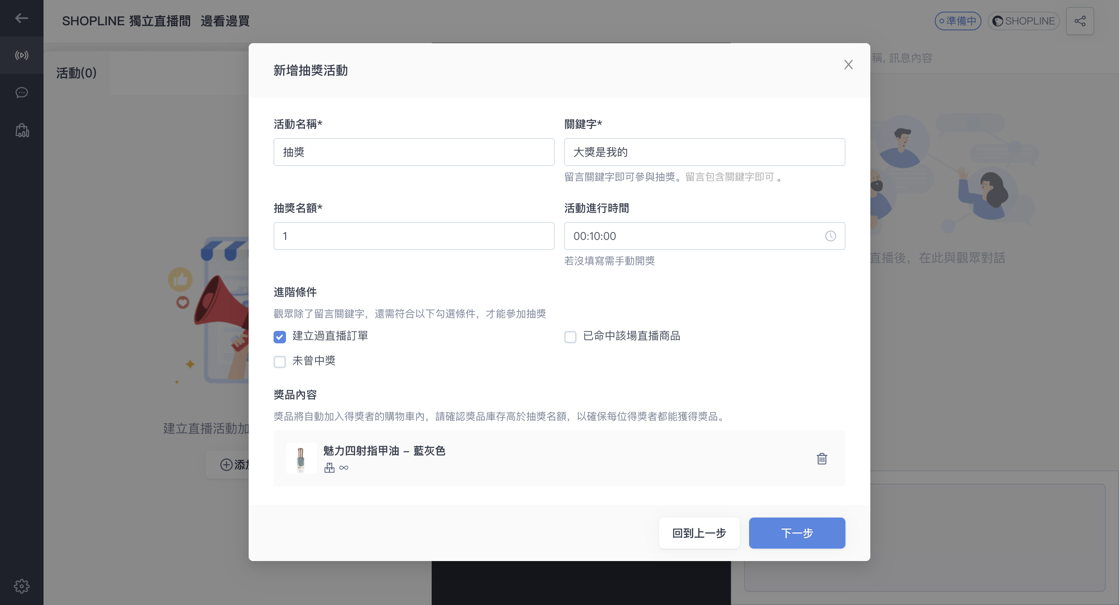Image resolution: width=1119 pixels, height=605 pixels.
Task: Check the 未曾中獎 checkbox
Action: (280, 362)
